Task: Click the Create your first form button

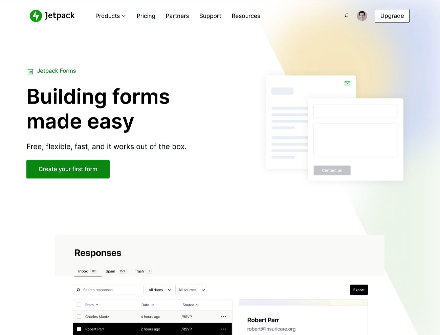Action: pyautogui.click(x=68, y=169)
